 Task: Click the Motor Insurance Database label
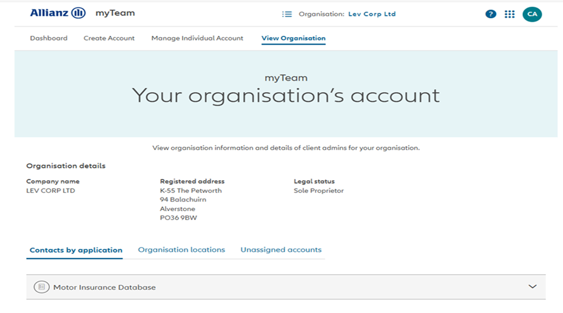click(104, 287)
